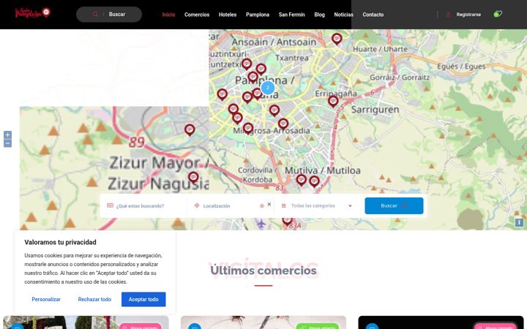Click the blue Buscar button on map
The width and height of the screenshot is (527, 329).
(x=394, y=205)
